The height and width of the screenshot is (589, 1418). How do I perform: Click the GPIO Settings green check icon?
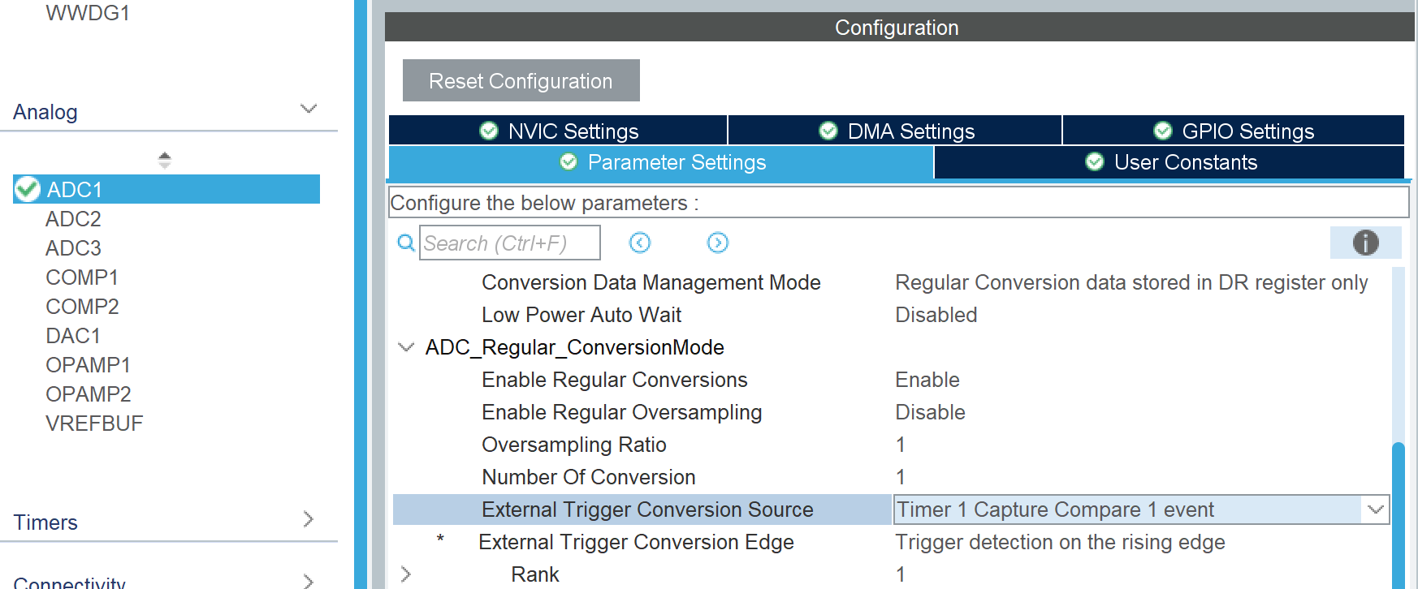(x=1163, y=131)
